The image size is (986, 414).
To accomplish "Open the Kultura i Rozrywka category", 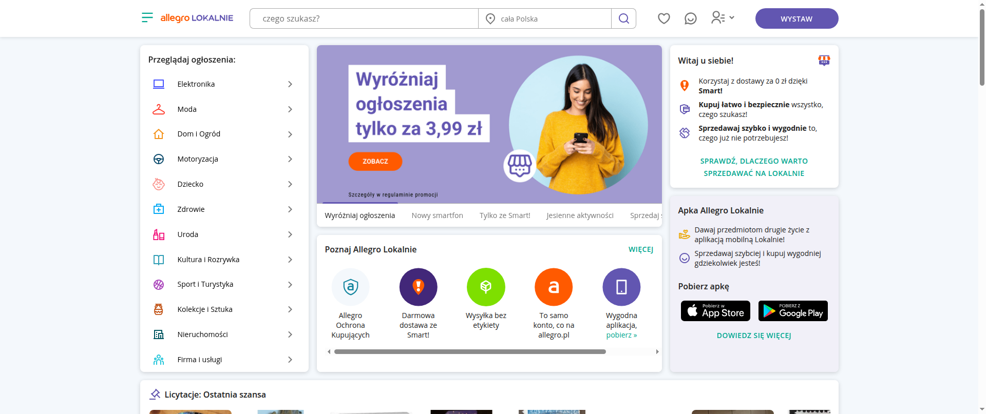I will click(x=224, y=260).
